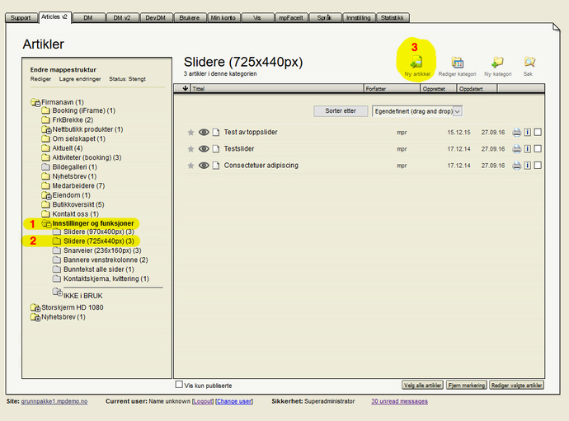Click the Ny kategori folder icon
This screenshot has height=421, width=569.
click(497, 62)
